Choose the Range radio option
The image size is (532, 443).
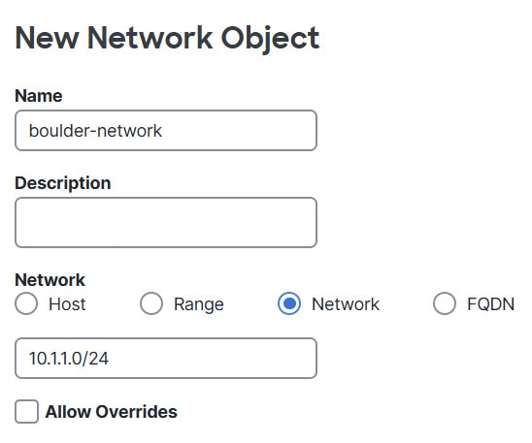[151, 303]
